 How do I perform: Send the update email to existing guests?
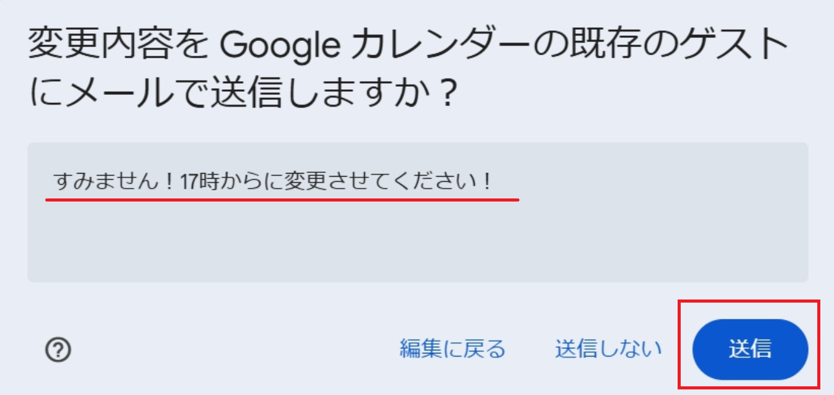coord(750,349)
